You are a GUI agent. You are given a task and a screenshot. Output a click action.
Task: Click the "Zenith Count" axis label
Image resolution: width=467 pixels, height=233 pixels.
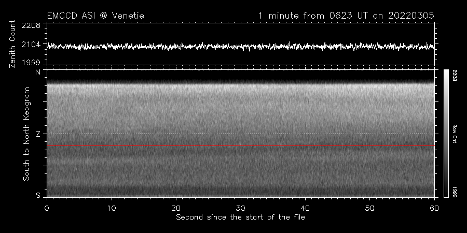tap(12, 44)
